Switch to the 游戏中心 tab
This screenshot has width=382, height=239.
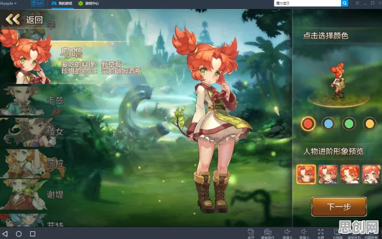coord(88,3)
